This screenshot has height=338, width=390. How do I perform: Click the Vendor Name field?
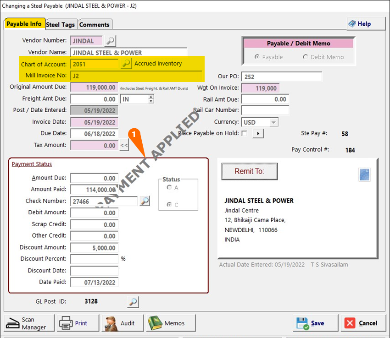(x=128, y=52)
